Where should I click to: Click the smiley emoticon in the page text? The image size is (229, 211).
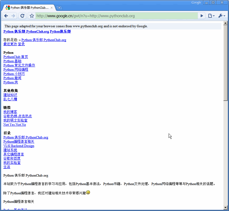coord(88,192)
